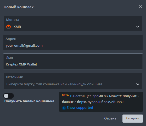146x126 pixels.
Task: Expand the Монета dropdown chevron
Action: tap(138, 27)
